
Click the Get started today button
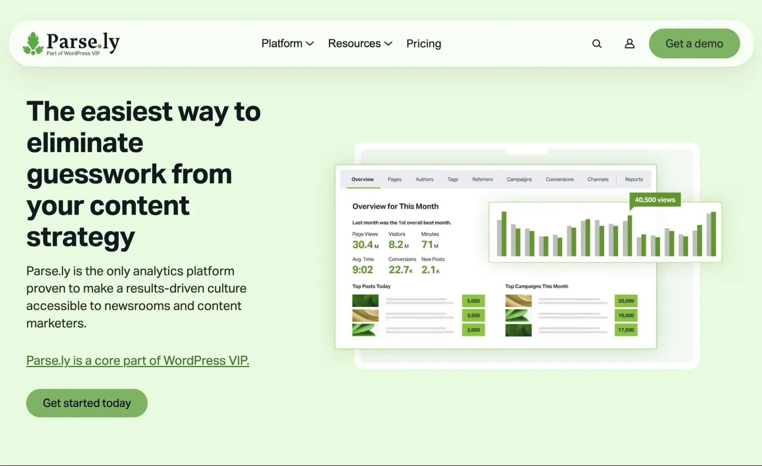(87, 403)
